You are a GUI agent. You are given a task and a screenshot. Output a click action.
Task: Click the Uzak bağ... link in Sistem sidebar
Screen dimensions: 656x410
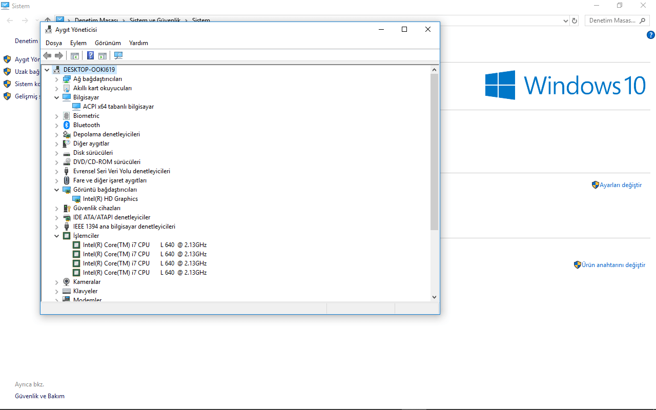[27, 72]
